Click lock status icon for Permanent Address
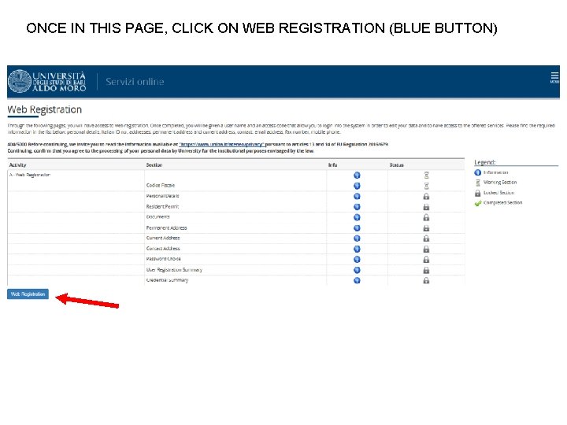The image size is (567, 425). (426, 228)
